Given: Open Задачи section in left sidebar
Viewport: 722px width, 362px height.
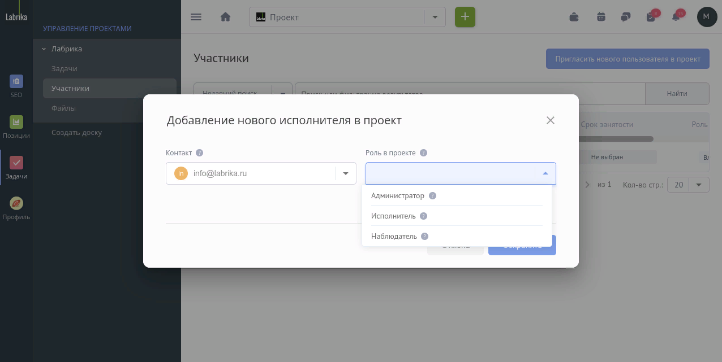Looking at the screenshot, I should pos(16,168).
